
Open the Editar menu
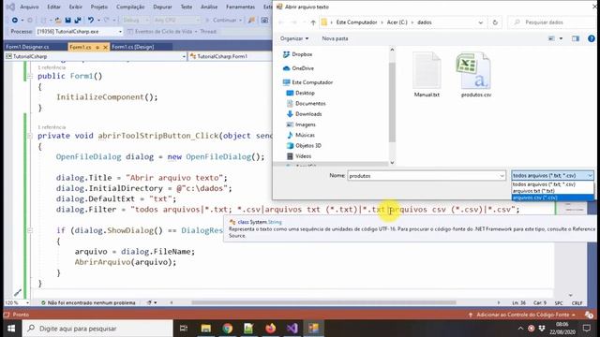tap(53, 7)
